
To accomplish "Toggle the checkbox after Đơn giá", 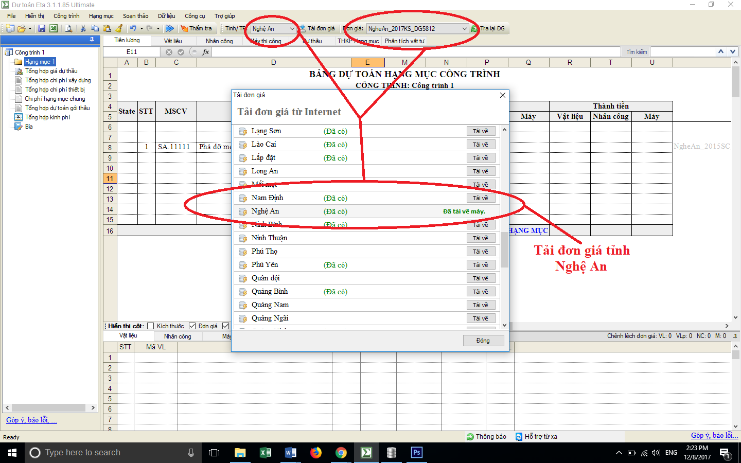I will pyautogui.click(x=225, y=326).
